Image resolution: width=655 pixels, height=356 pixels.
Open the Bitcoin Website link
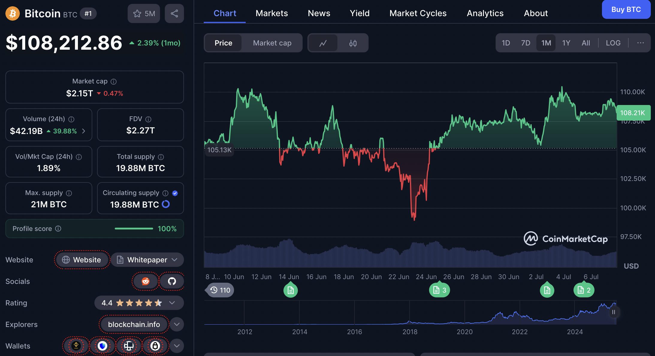click(82, 260)
